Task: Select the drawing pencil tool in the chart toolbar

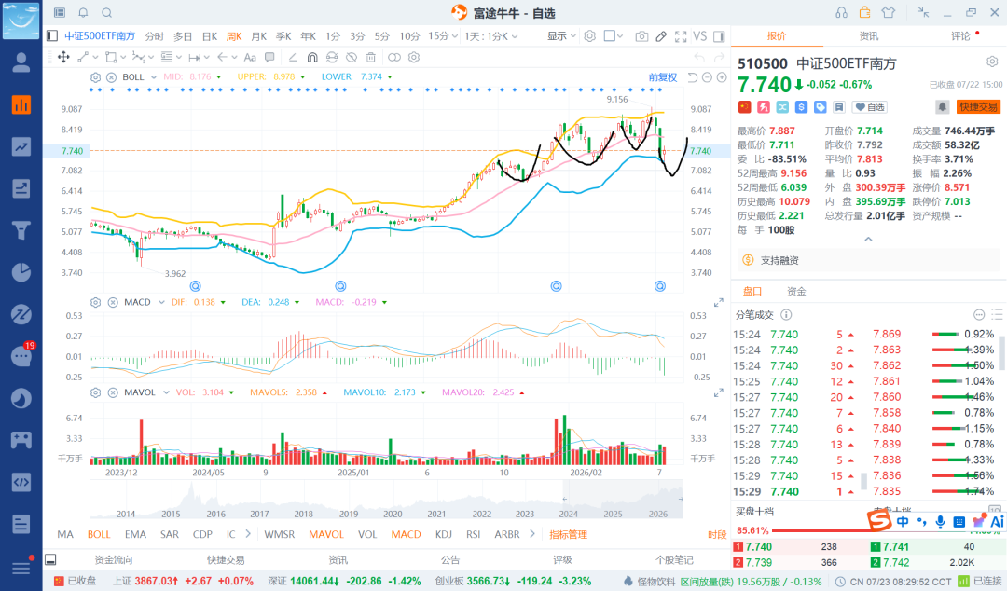Action: click(x=661, y=36)
